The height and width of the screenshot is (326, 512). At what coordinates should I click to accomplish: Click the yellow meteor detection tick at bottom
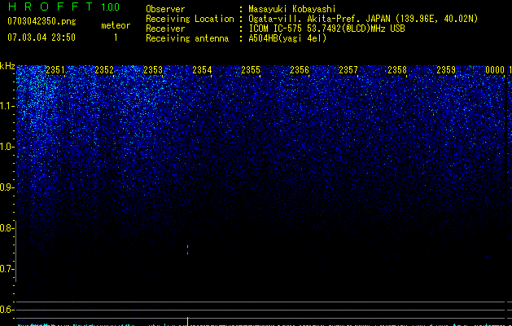coord(187,321)
